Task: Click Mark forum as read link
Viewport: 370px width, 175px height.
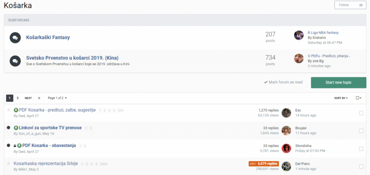Action: [283, 82]
